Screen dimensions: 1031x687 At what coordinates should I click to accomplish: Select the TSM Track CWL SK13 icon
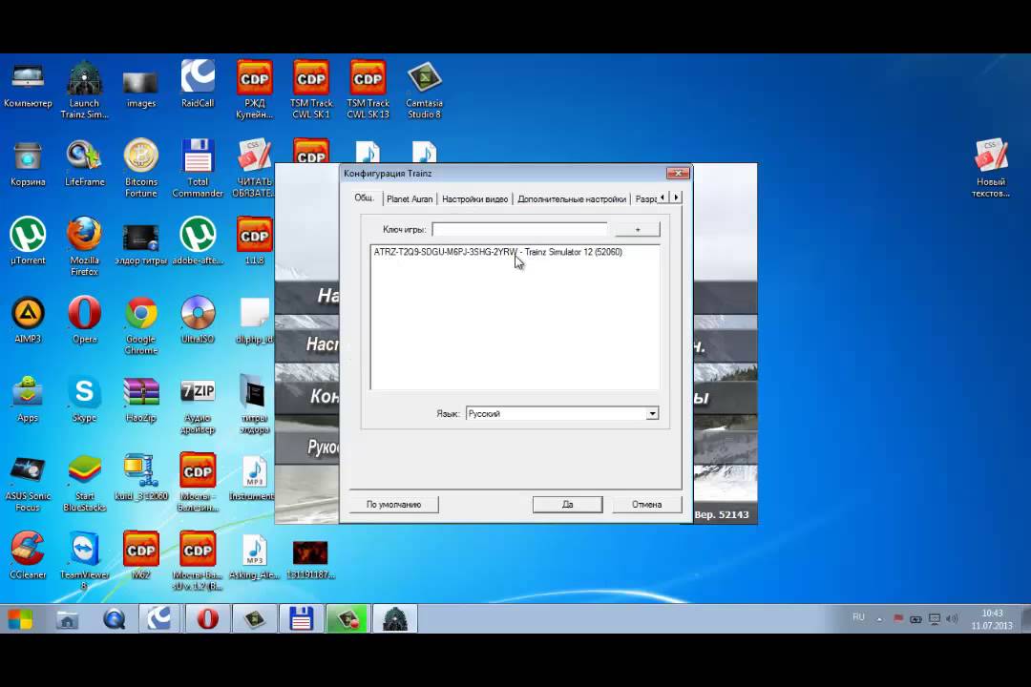pos(368,90)
